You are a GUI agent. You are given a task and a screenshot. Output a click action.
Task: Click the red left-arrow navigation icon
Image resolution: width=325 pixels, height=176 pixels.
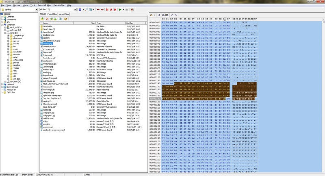pos(102,10)
